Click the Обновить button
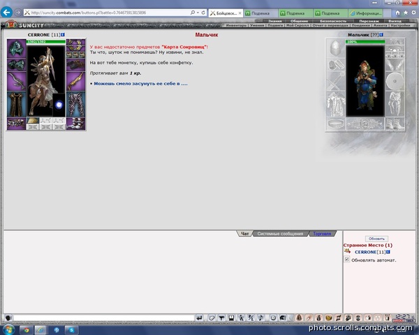This screenshot has height=335, width=419. (376, 239)
